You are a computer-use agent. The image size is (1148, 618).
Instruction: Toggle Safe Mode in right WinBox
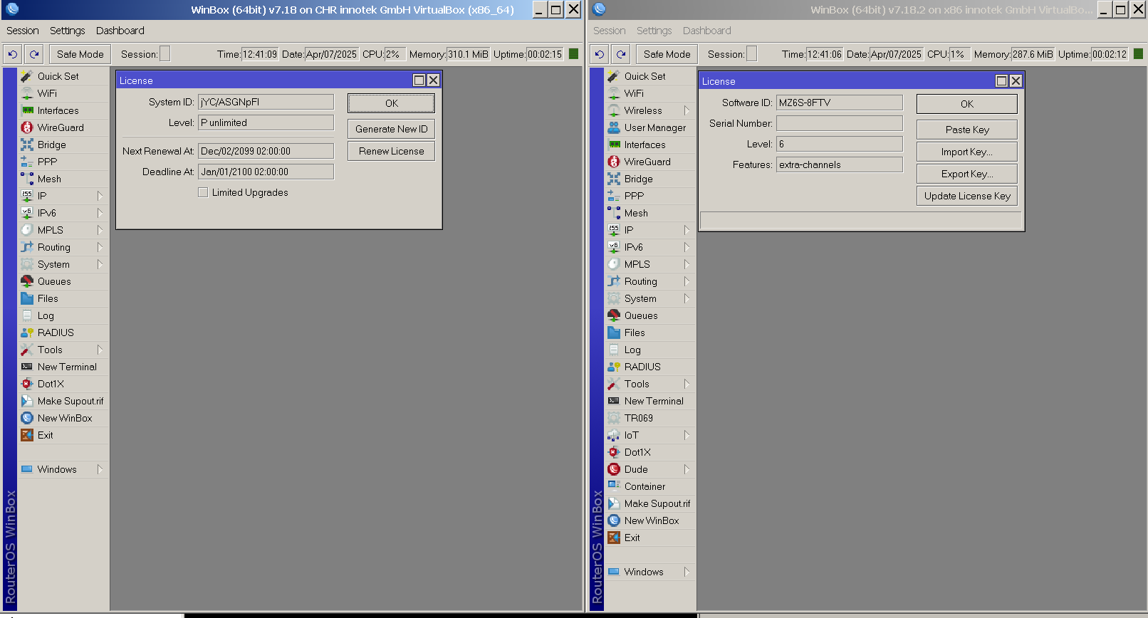(x=667, y=54)
